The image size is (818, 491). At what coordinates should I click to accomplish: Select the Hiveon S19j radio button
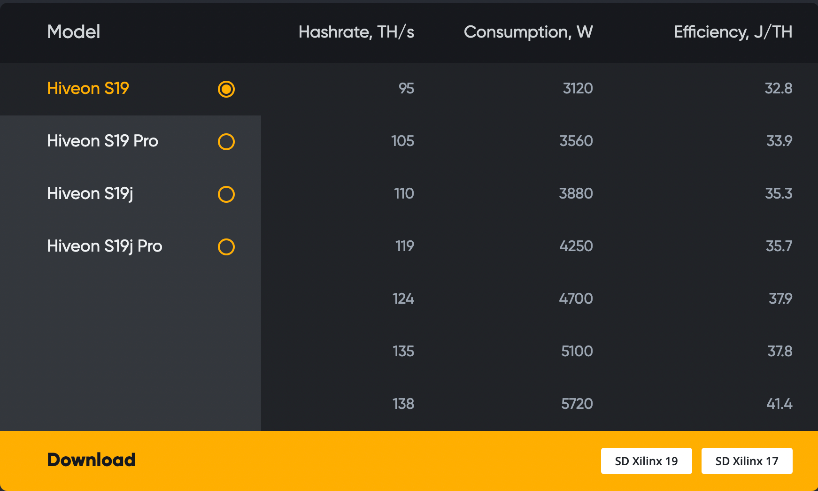coord(226,194)
